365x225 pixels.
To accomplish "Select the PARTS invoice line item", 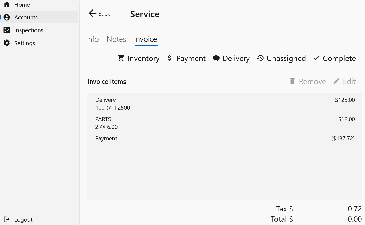I will click(x=224, y=123).
